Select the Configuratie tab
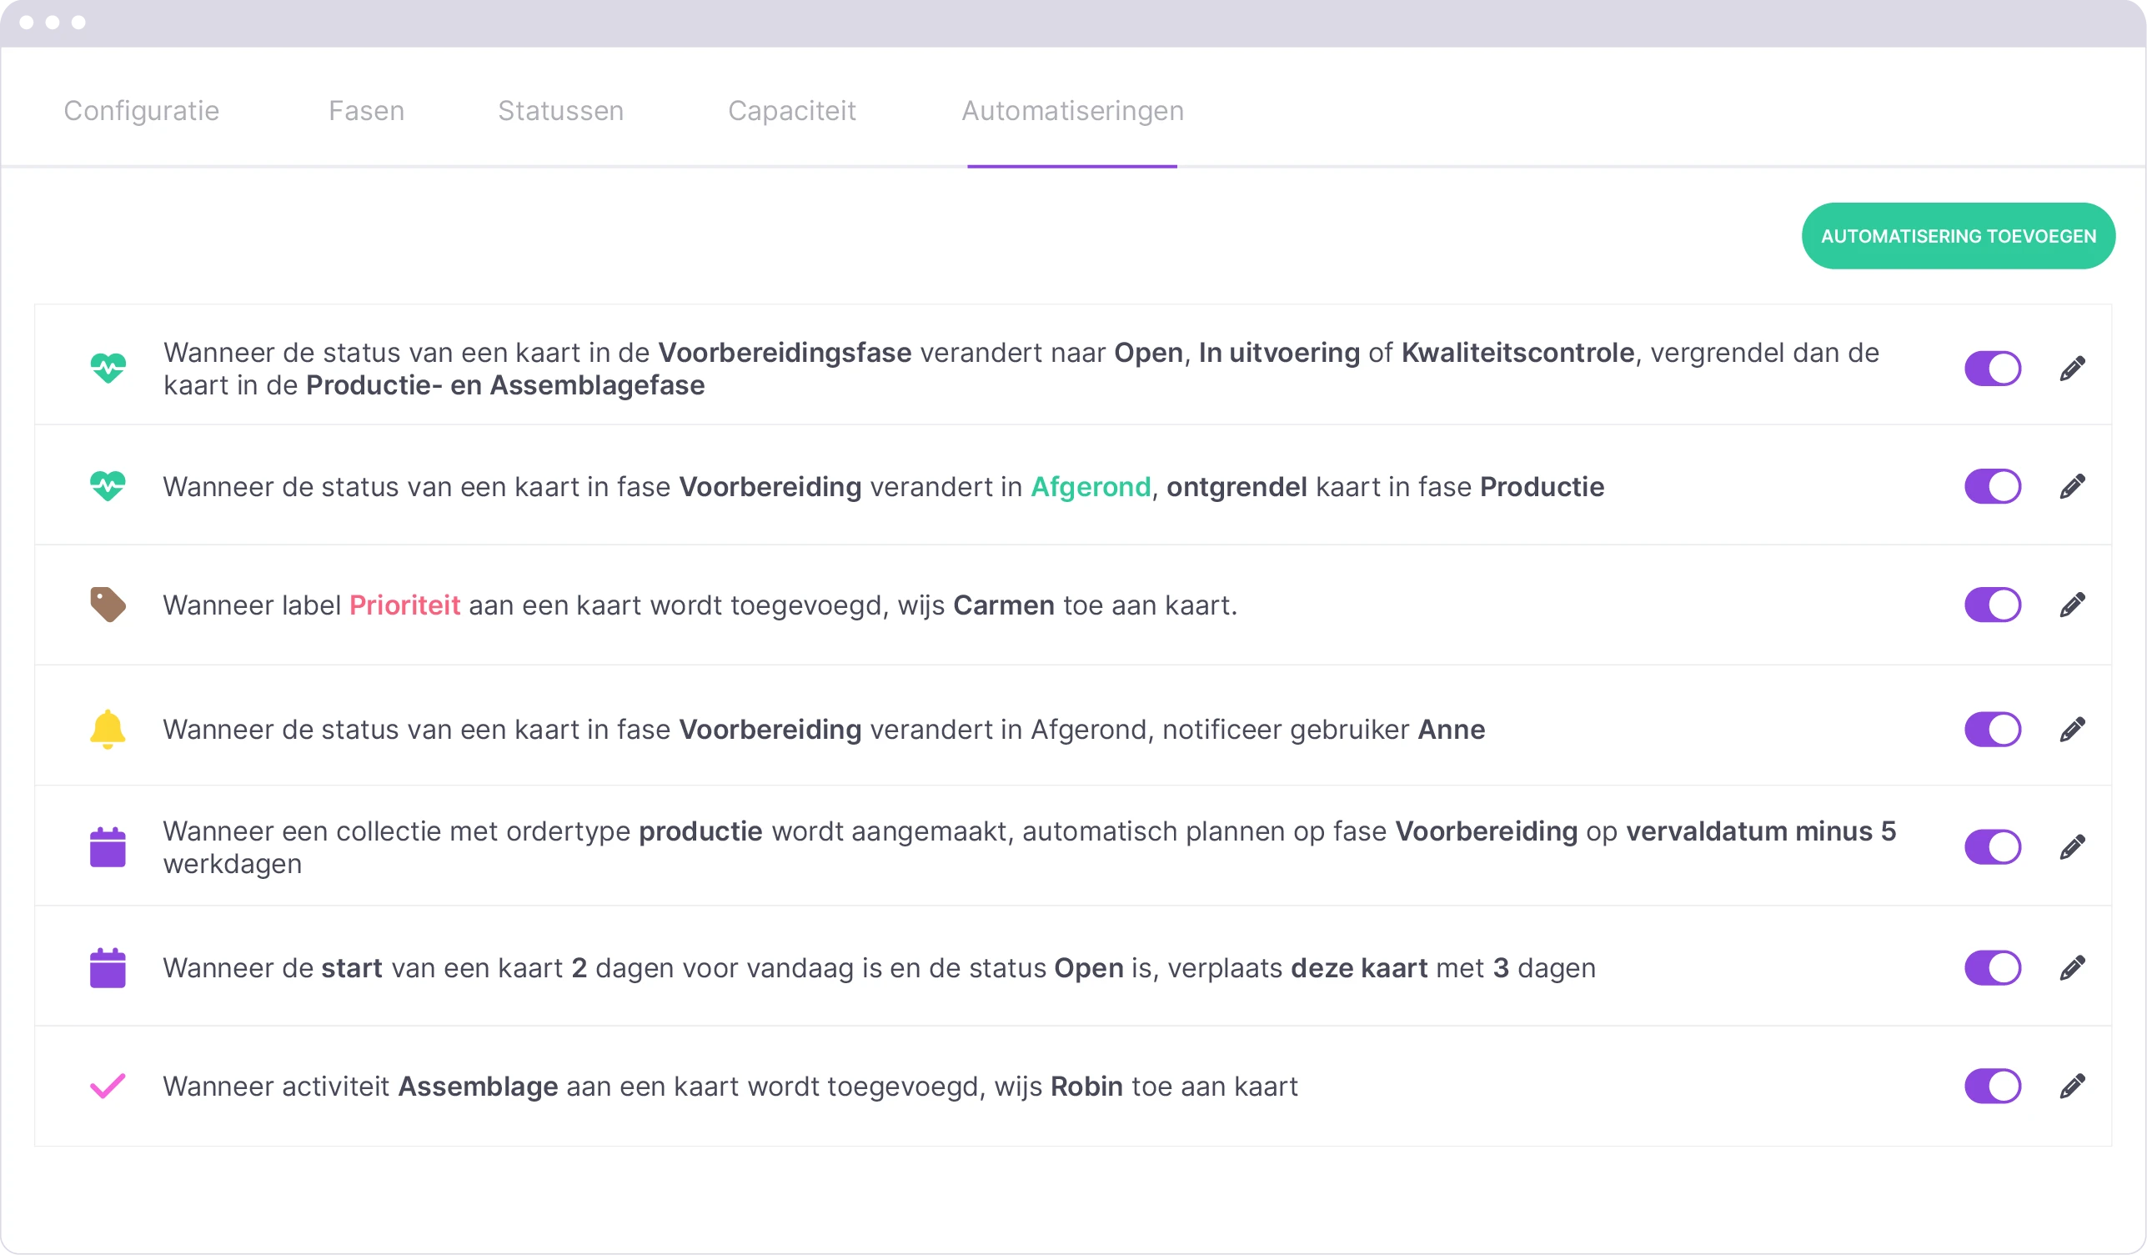 (141, 110)
